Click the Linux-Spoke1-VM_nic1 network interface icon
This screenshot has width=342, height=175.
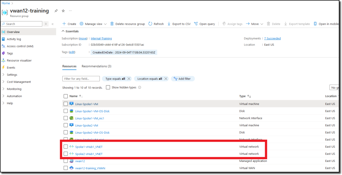(71, 118)
